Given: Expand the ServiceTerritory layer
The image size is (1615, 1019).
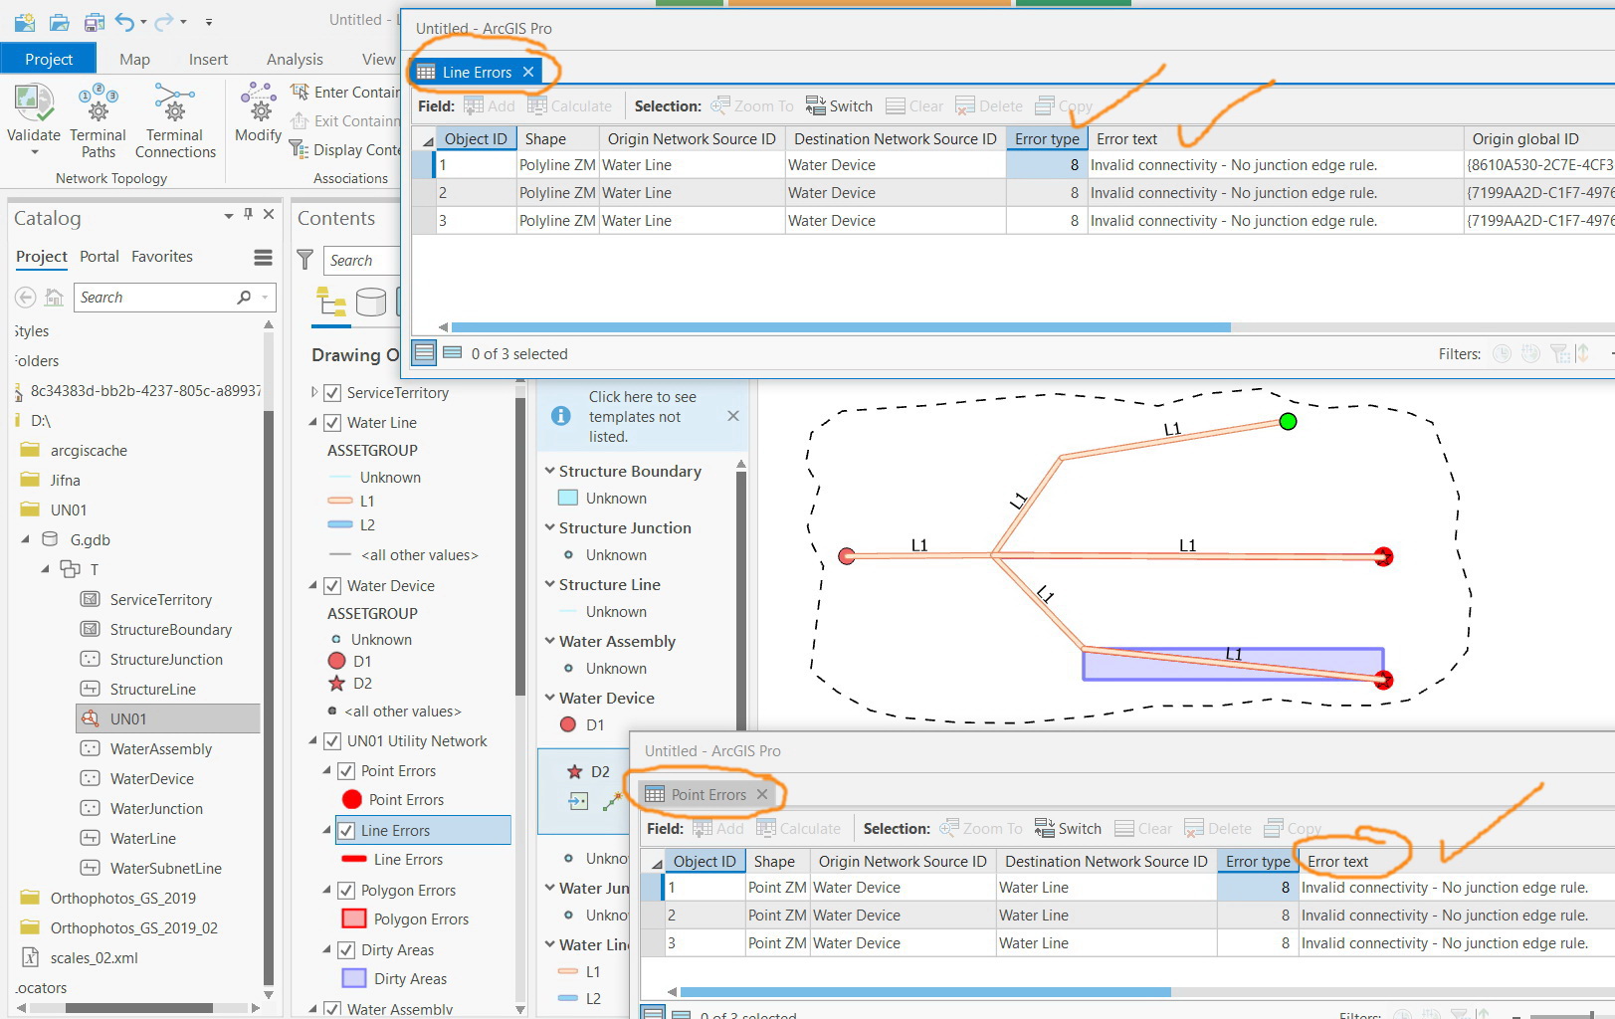Looking at the screenshot, I should pyautogui.click(x=313, y=392).
